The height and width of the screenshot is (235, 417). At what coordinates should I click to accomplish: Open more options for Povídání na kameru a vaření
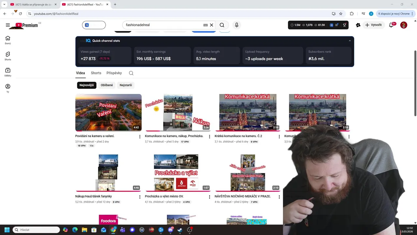click(x=140, y=137)
